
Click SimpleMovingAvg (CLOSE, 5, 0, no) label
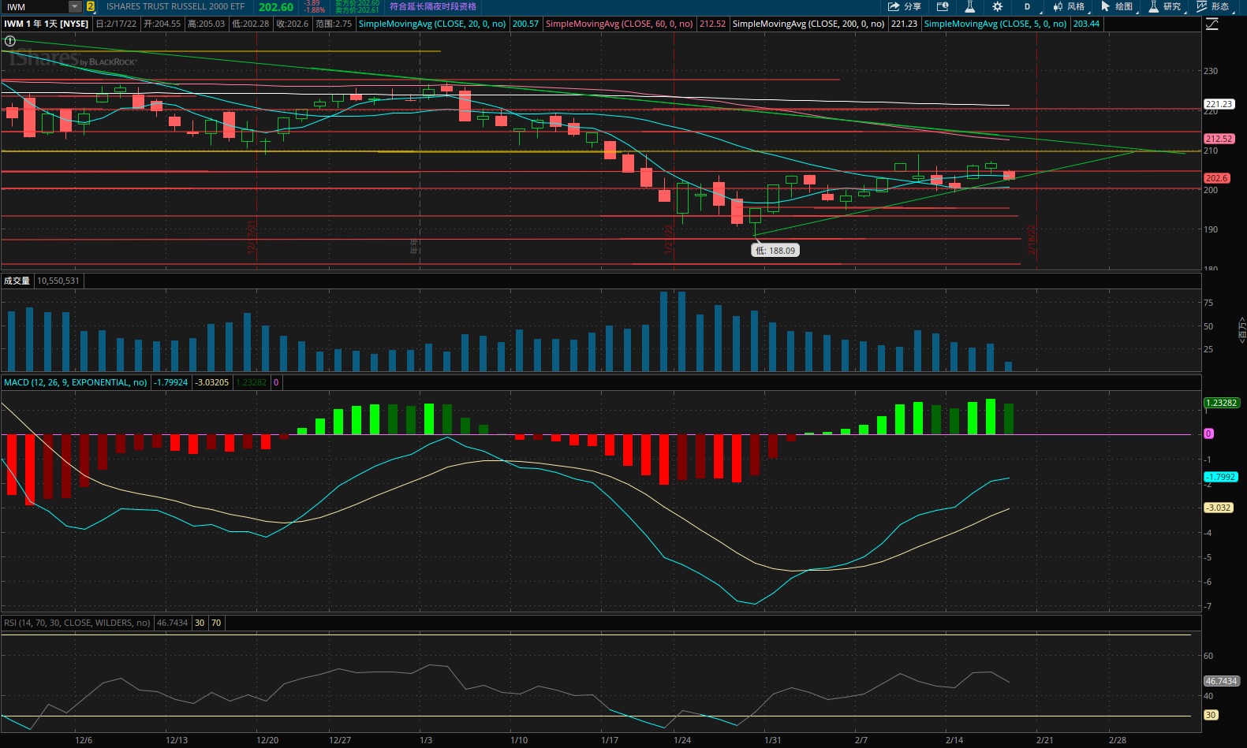coord(995,24)
